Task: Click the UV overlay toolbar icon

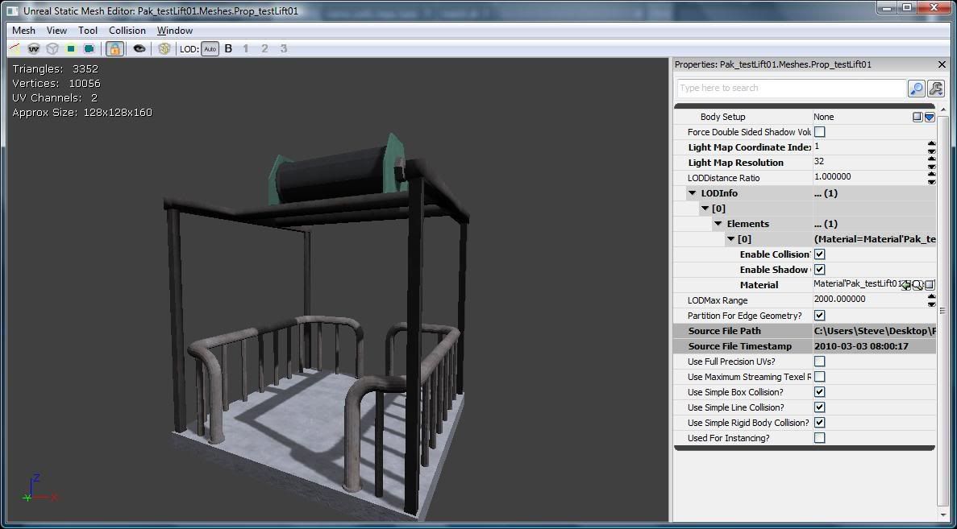Action: pyautogui.click(x=34, y=49)
